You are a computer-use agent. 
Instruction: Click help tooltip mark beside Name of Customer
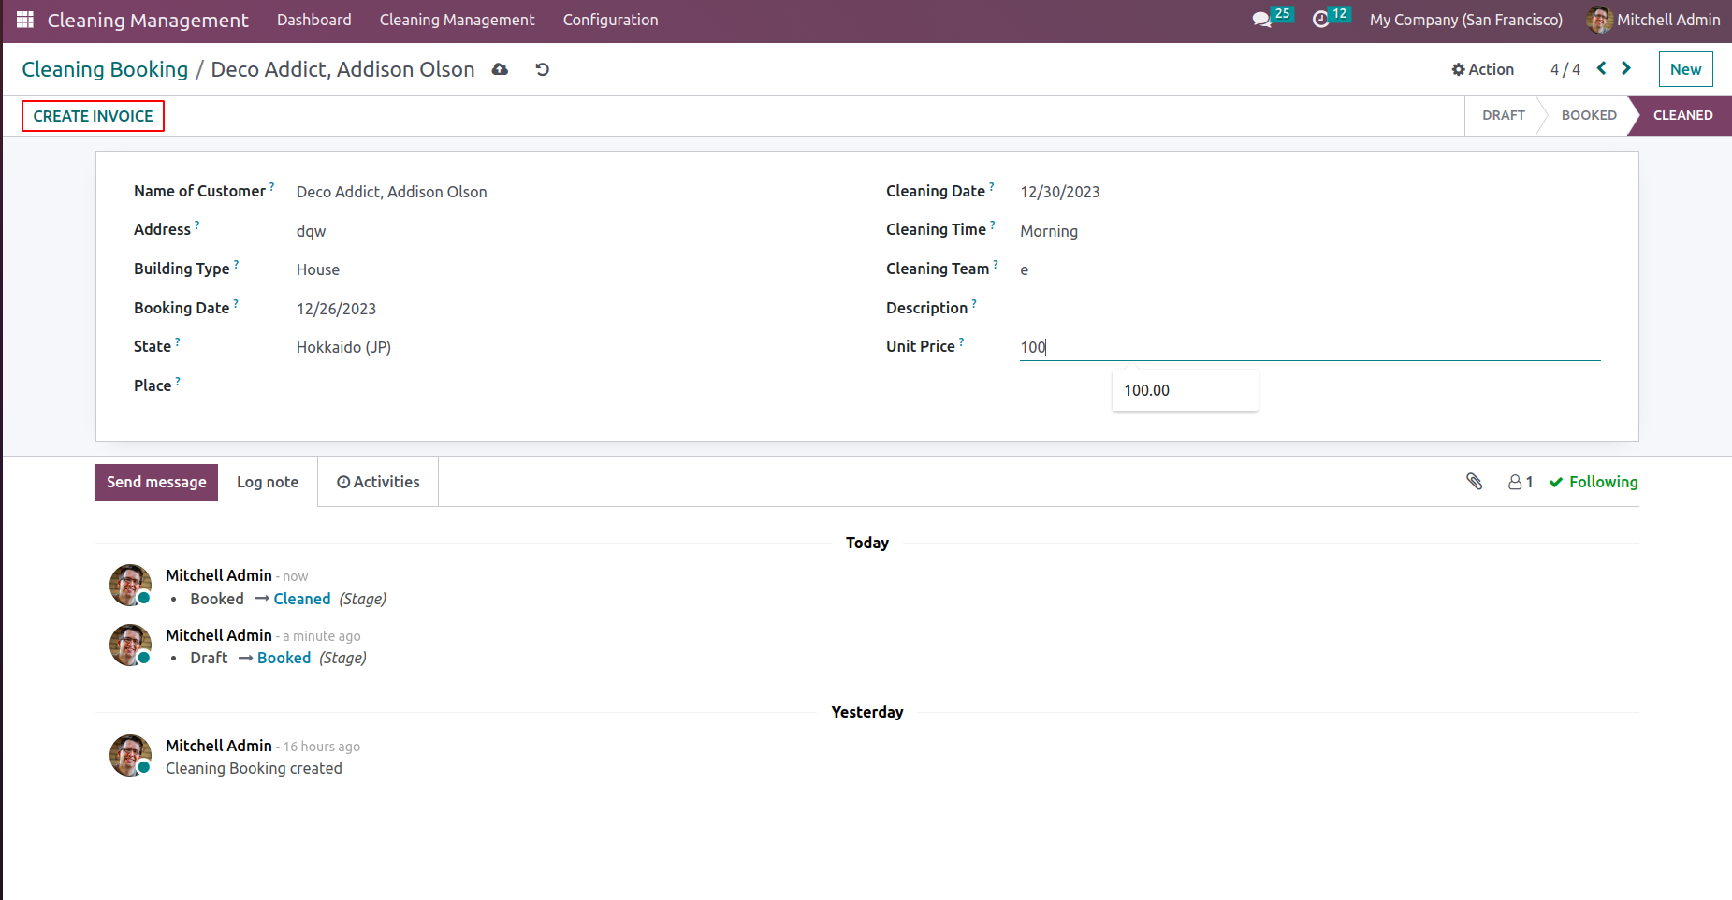click(x=272, y=186)
